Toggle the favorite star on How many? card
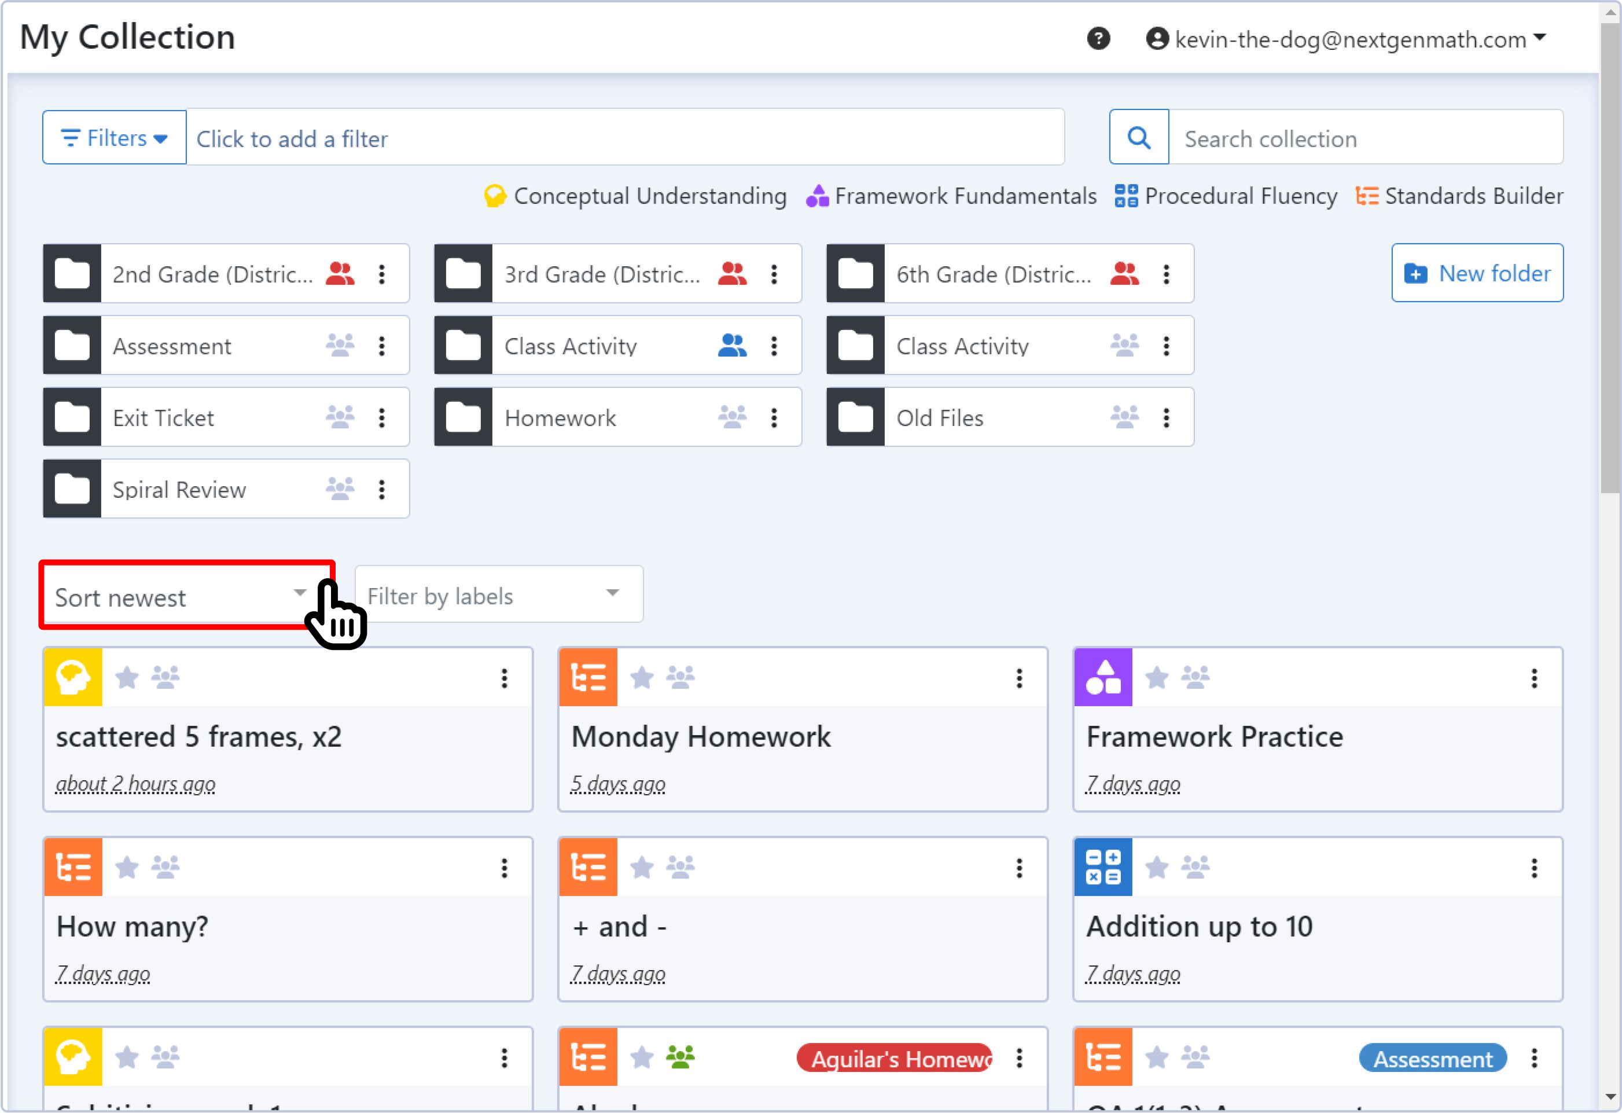The height and width of the screenshot is (1113, 1622). 127,867
